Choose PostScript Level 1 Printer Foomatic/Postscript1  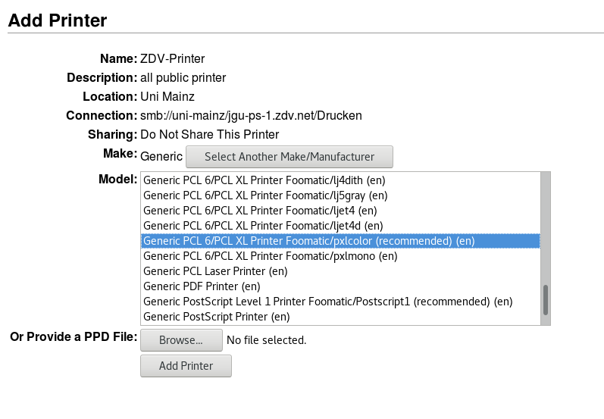point(340,302)
